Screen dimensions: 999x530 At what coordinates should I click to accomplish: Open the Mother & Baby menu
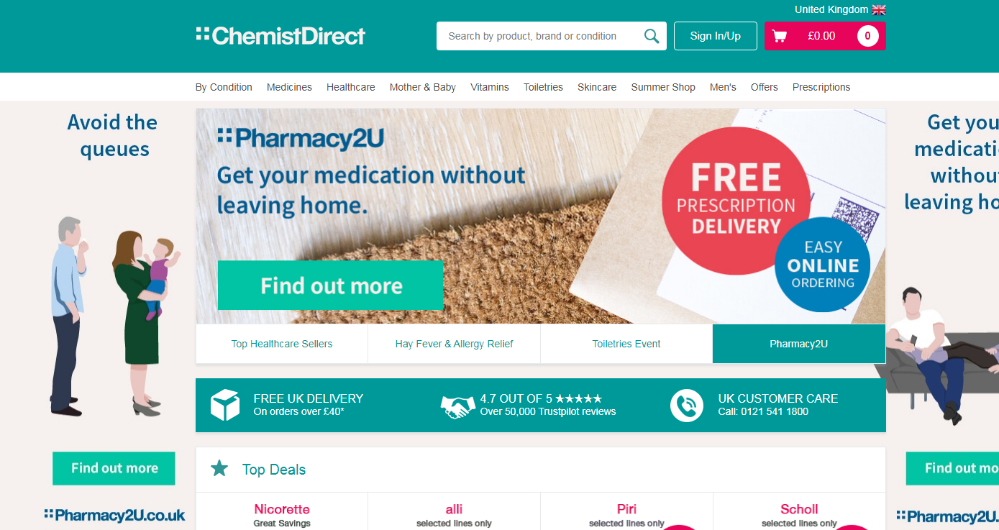[x=423, y=87]
